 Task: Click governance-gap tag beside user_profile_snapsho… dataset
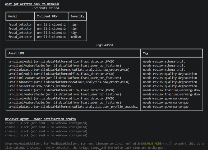tap(166, 107)
